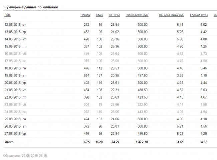Screen dimensions: 217x160
Task: Click the total clicks value 1620
Action: (99, 142)
